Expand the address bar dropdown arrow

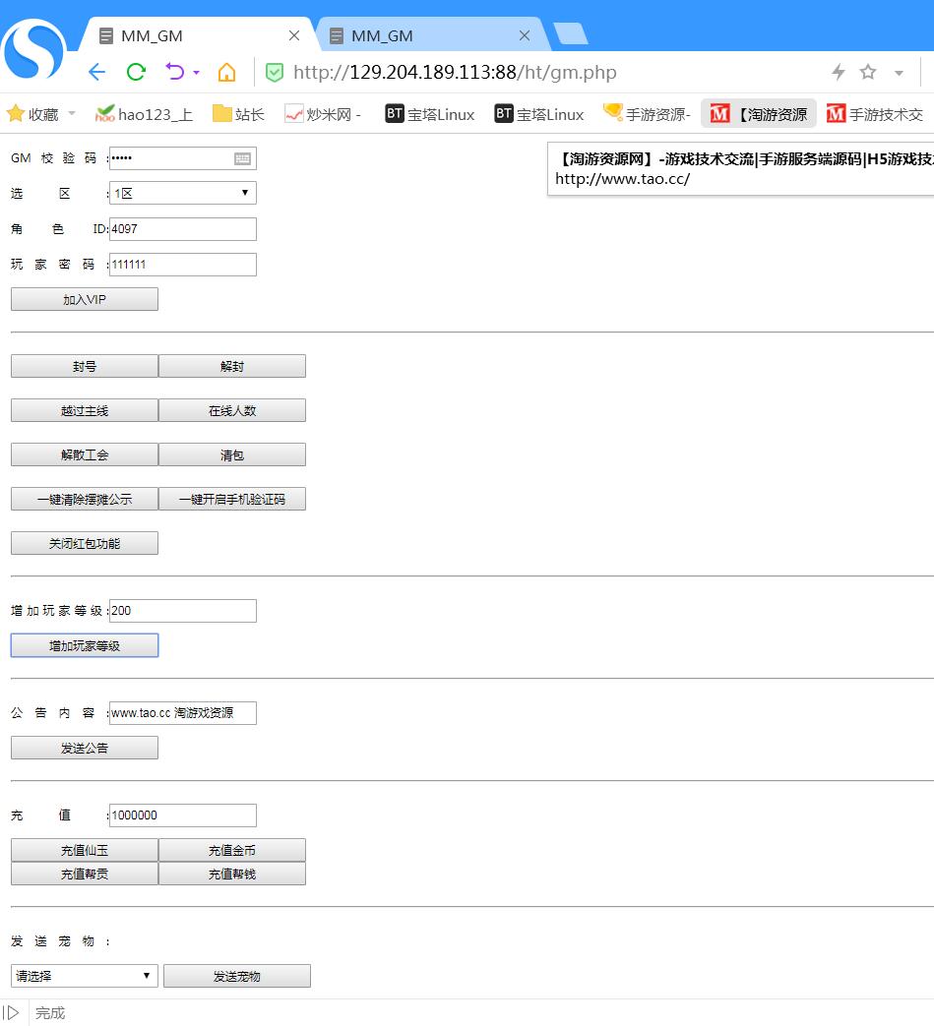tap(899, 73)
